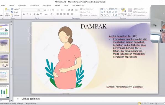The height and width of the screenshot is (105, 165).
Task: Open Font Color picker
Action: pyautogui.click(x=52, y=14)
